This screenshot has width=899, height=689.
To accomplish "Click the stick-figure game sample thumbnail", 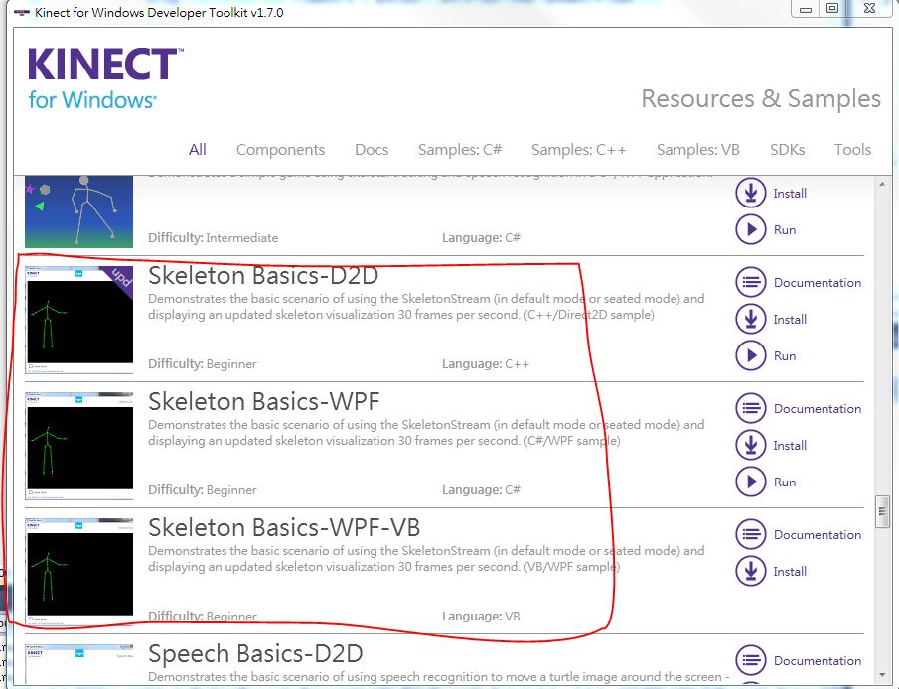I will (x=79, y=211).
